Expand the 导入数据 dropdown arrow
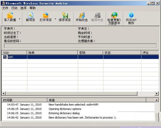The width and height of the screenshot is (161, 128). pyautogui.click(x=19, y=19)
